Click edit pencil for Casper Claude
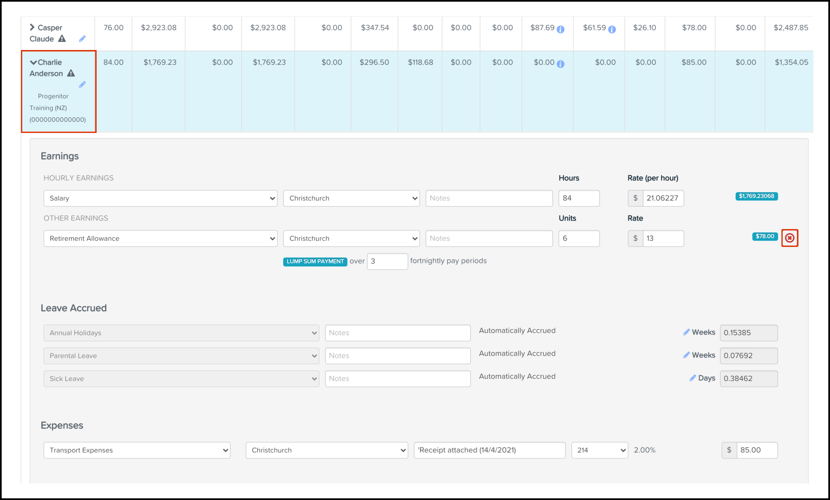The width and height of the screenshot is (830, 500). pyautogui.click(x=82, y=39)
